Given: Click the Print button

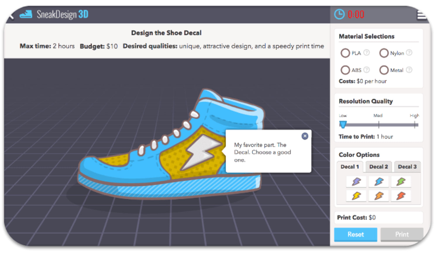Looking at the screenshot, I should pyautogui.click(x=402, y=234).
